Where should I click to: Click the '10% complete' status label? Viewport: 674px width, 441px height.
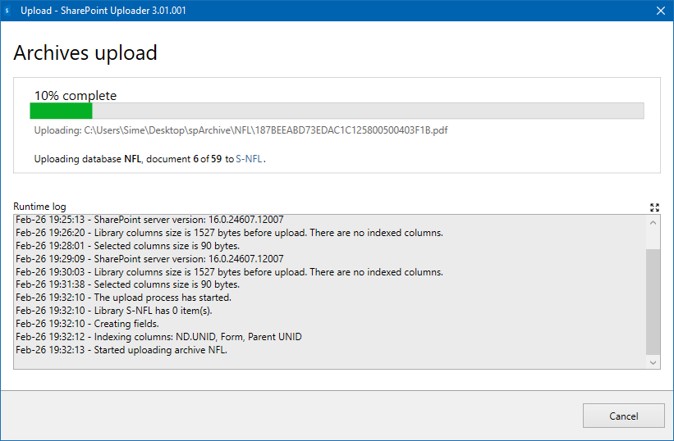(76, 96)
